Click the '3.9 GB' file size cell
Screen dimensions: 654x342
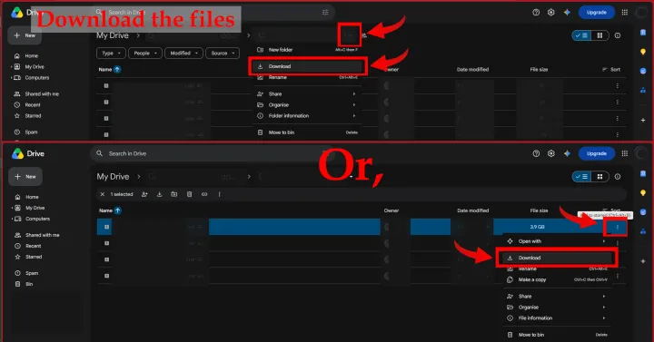[x=537, y=227]
